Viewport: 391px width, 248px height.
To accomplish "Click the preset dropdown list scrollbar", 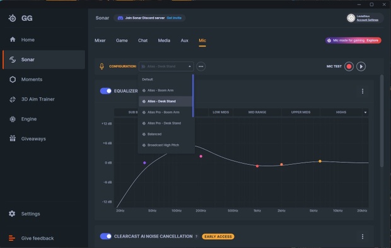I will click(193, 96).
